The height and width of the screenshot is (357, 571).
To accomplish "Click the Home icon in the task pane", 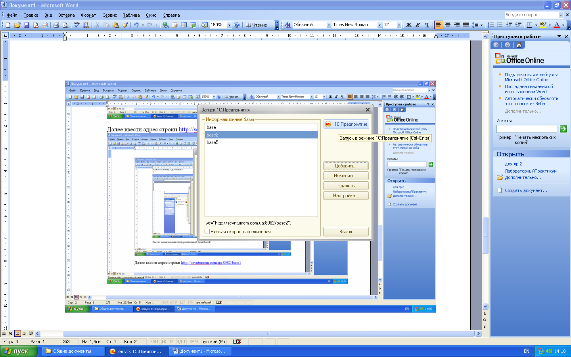I will (x=519, y=45).
